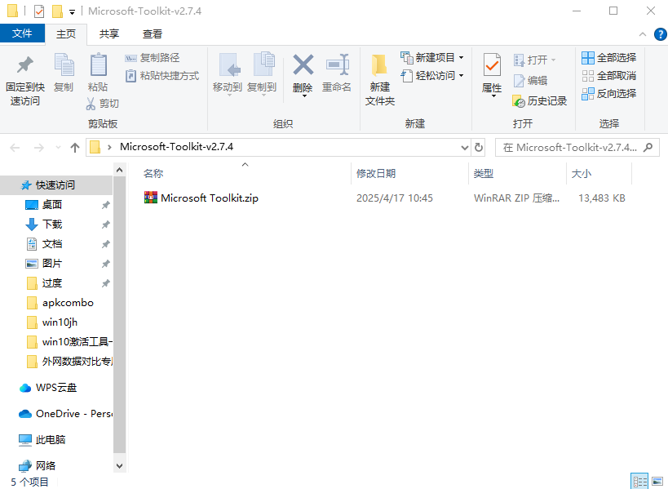The image size is (668, 489).
Task: Select Paste shortcut (粘贴快捷方式)
Action: tap(162, 76)
